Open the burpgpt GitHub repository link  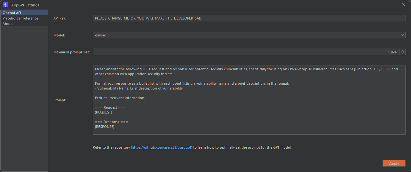pyautogui.click(x=162, y=147)
